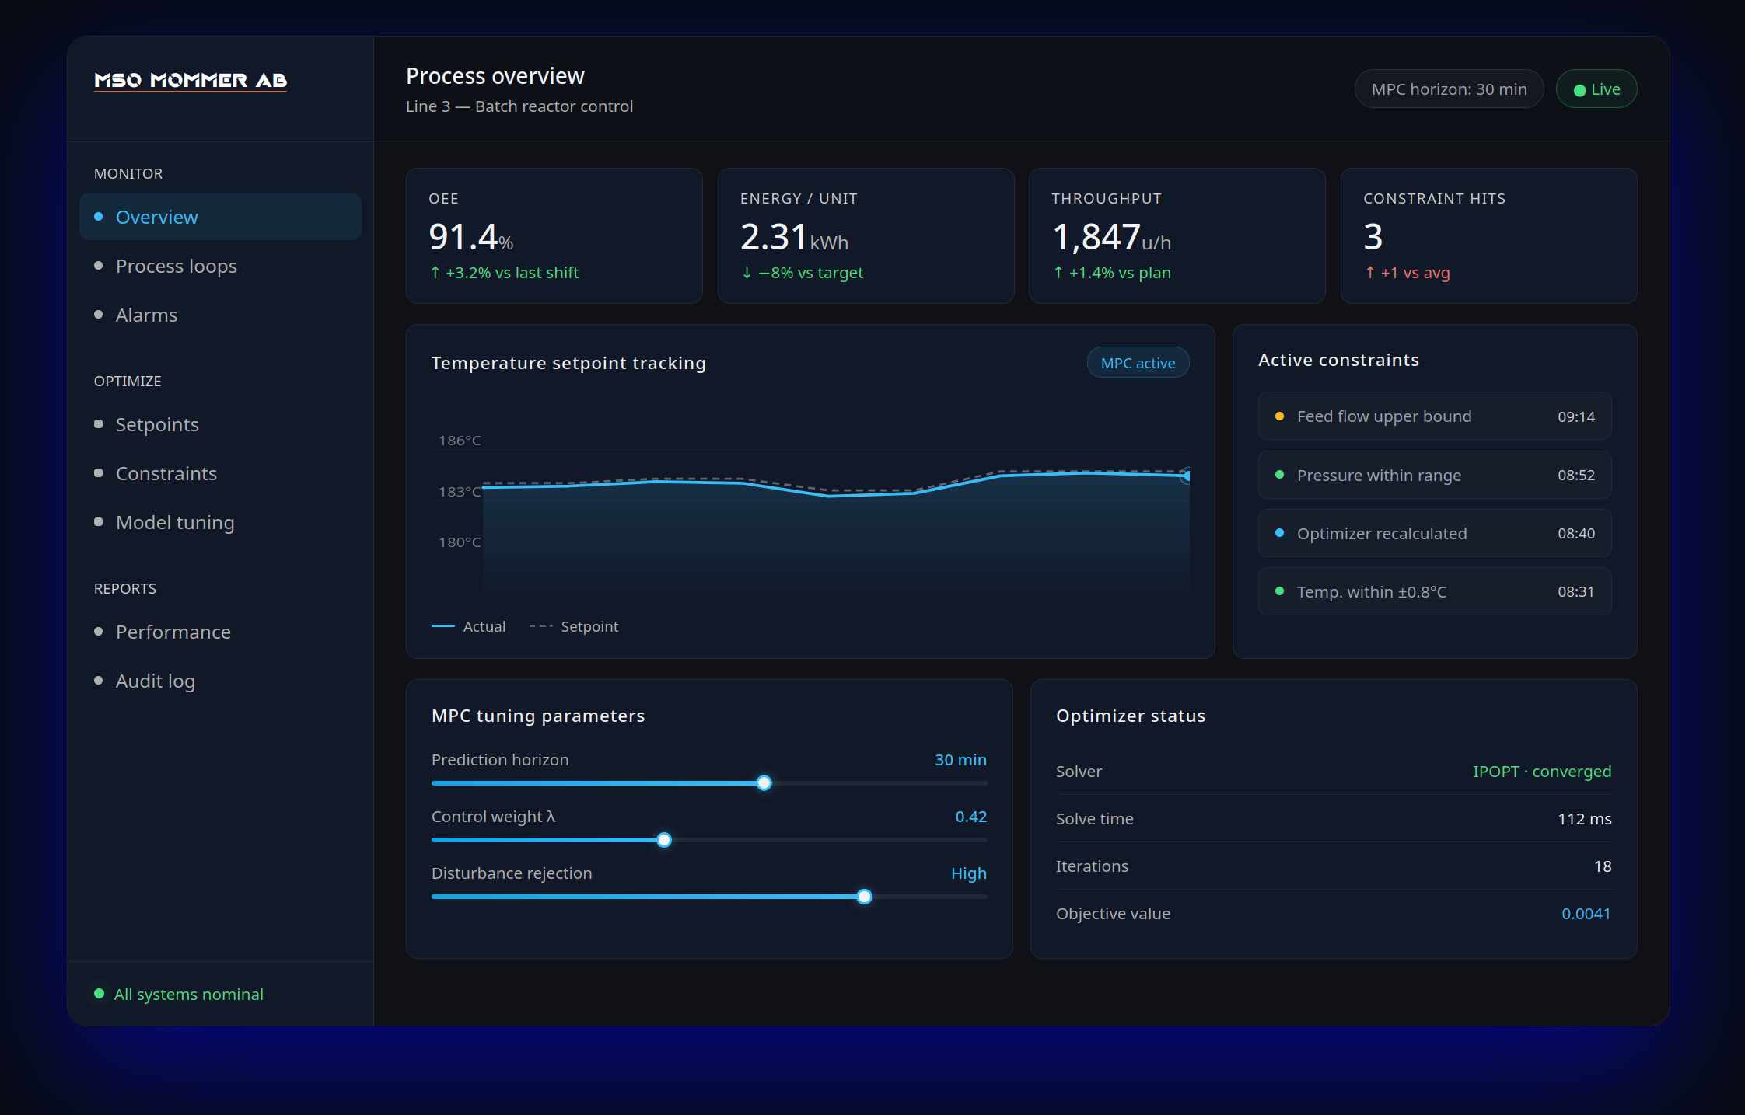Click the MPC active badge

(1137, 363)
